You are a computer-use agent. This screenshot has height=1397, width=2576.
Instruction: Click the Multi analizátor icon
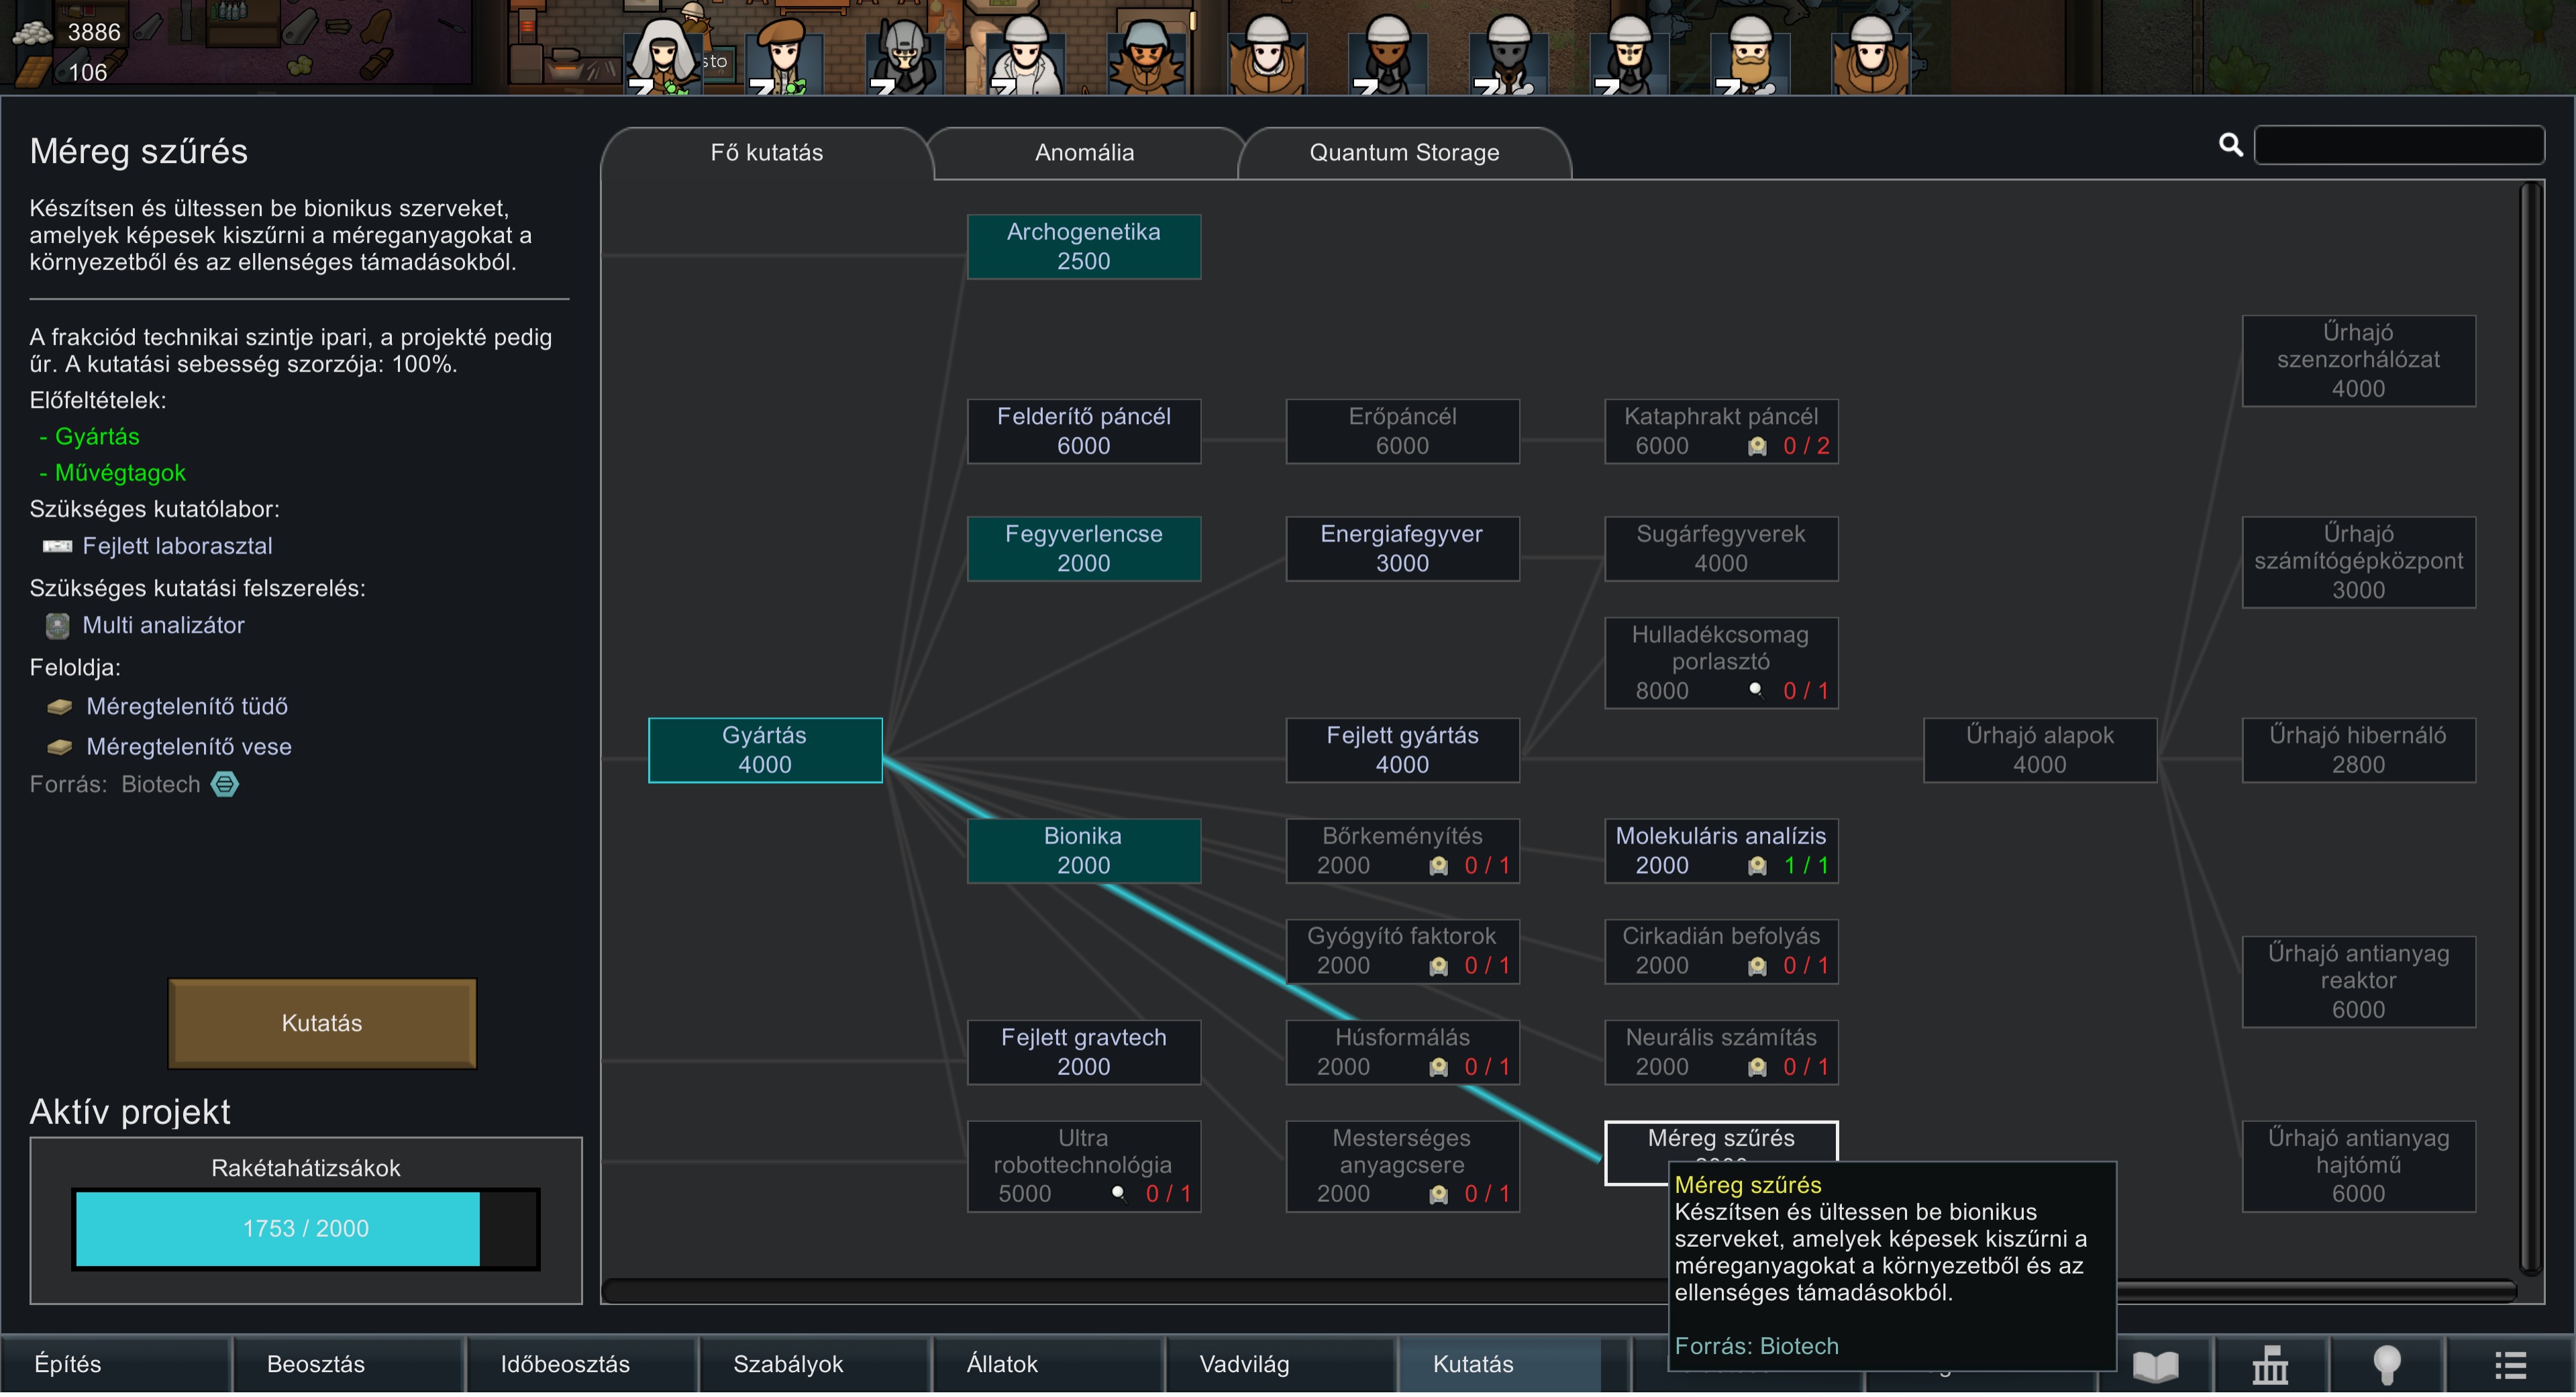click(58, 627)
